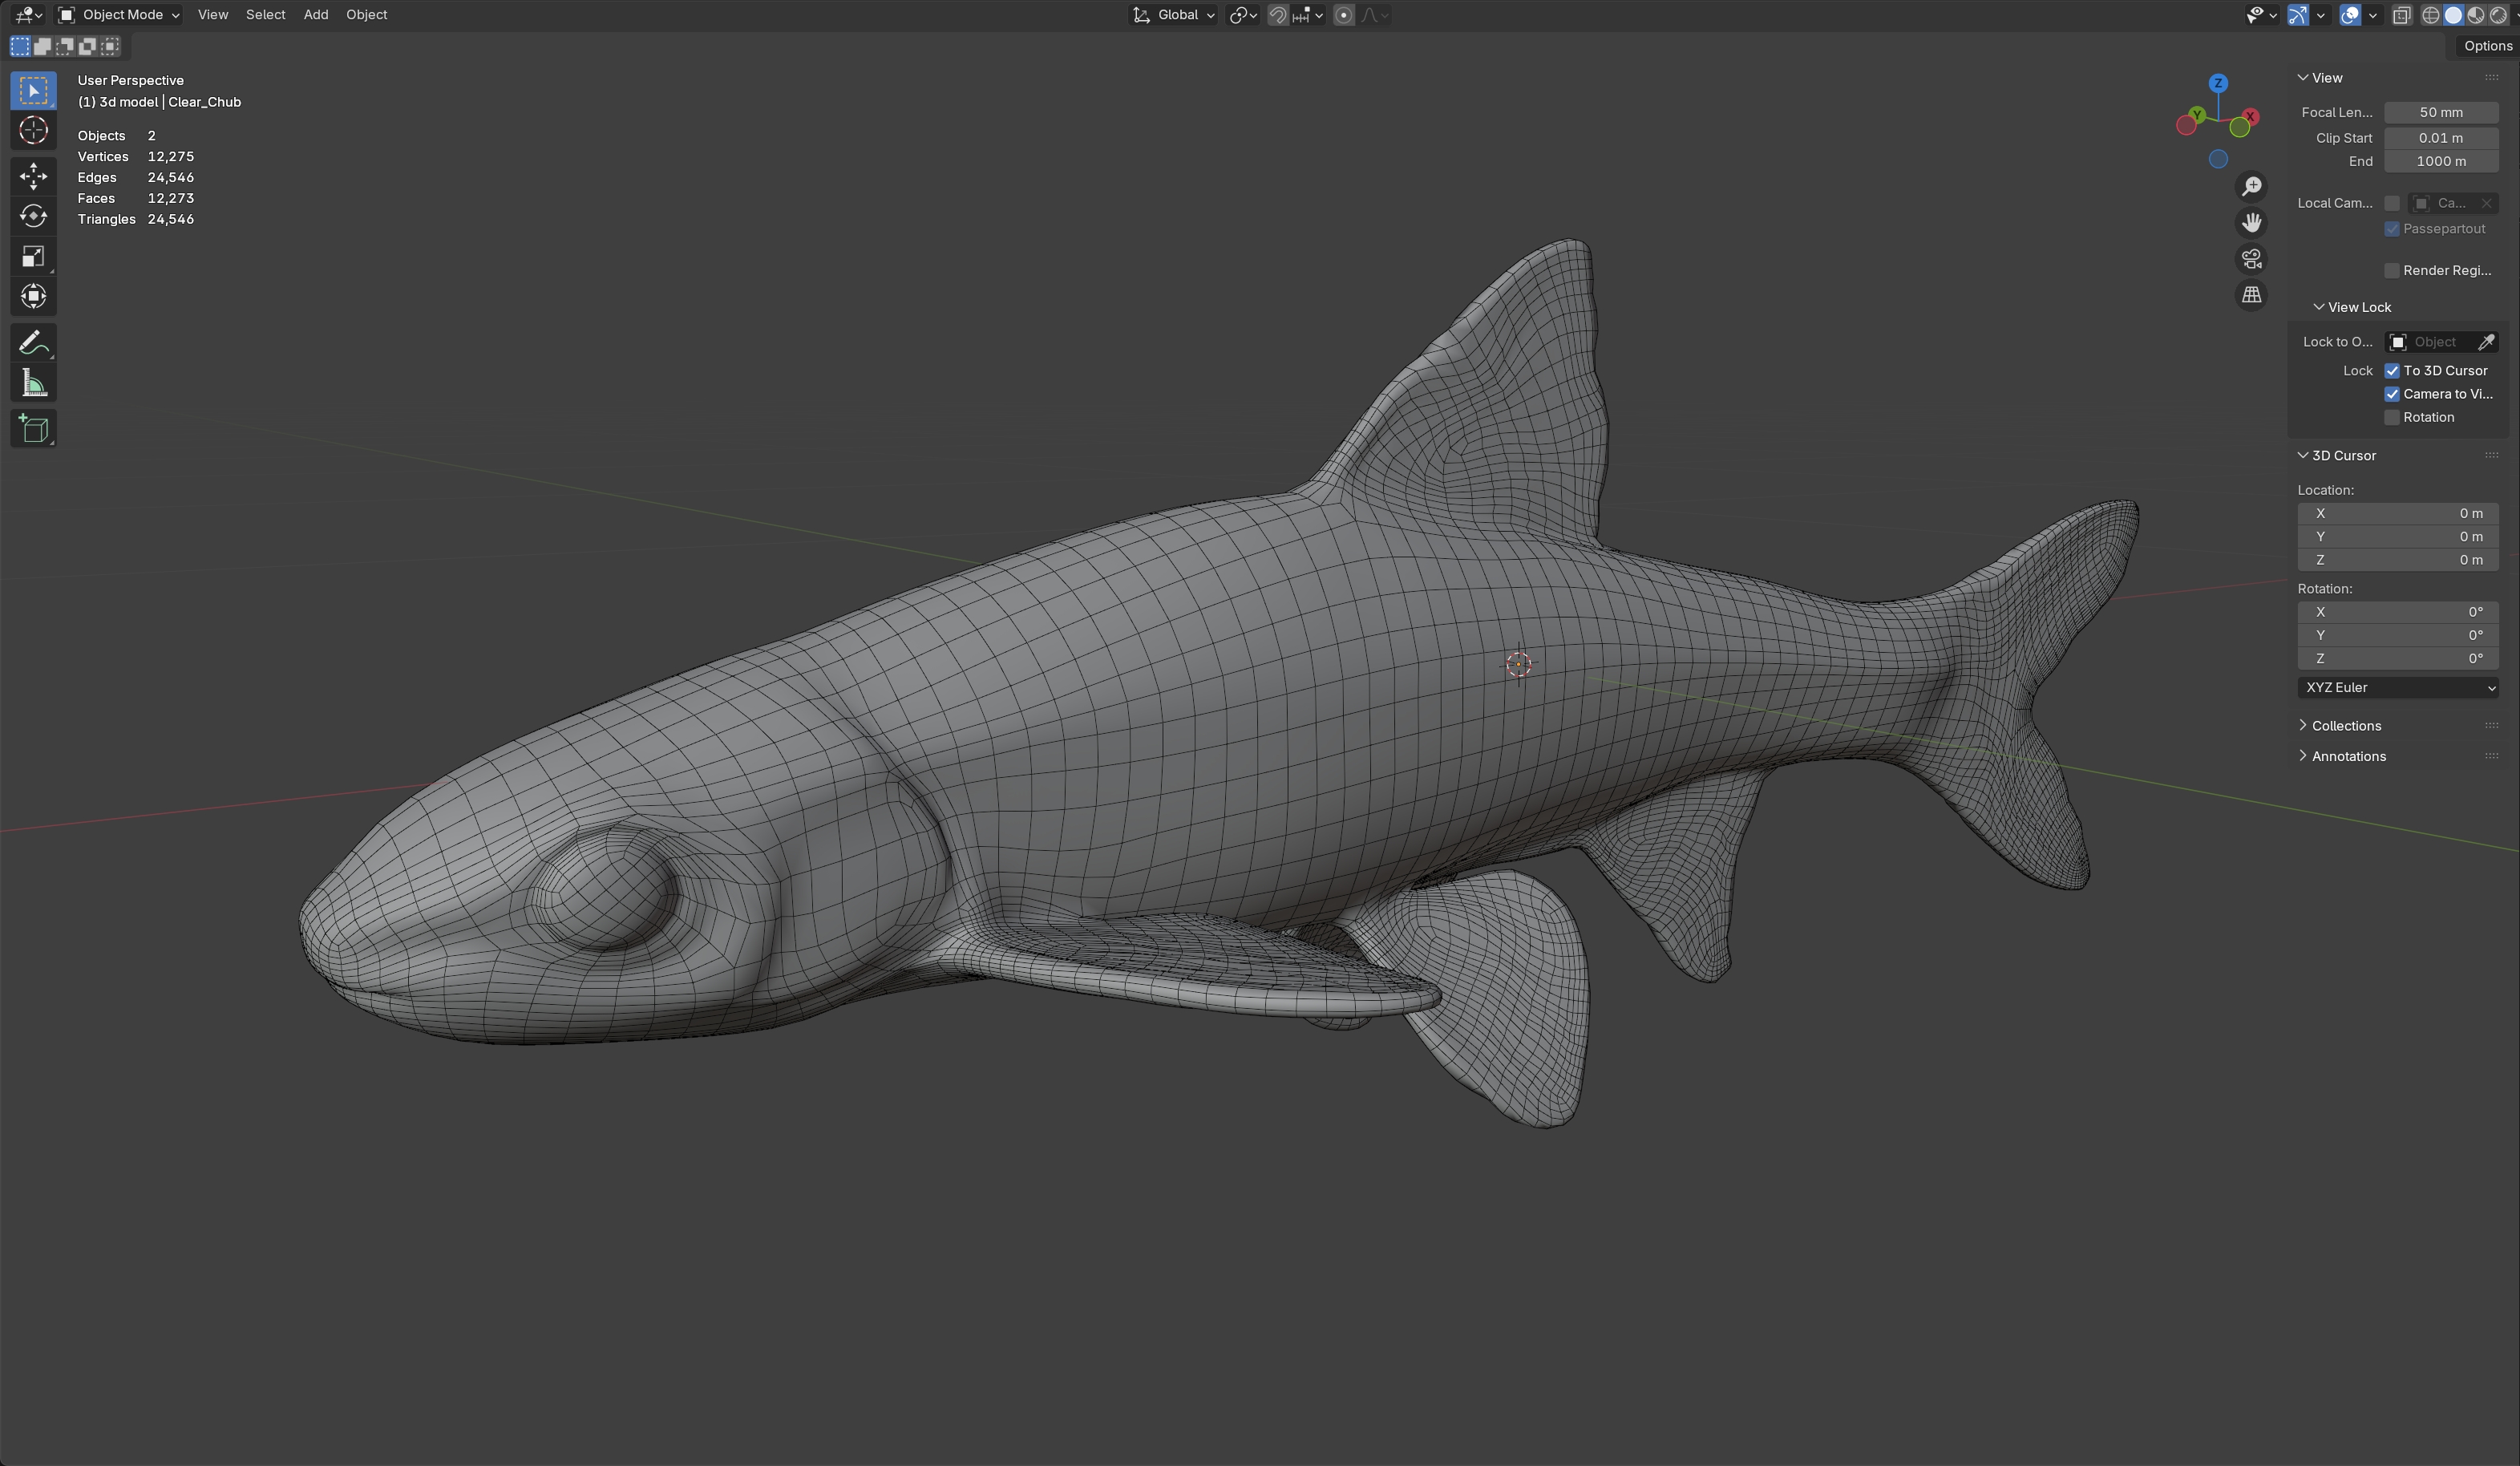Enable the Rotation lock checkbox
Screen dimensions: 2520x1466
coord(2392,418)
